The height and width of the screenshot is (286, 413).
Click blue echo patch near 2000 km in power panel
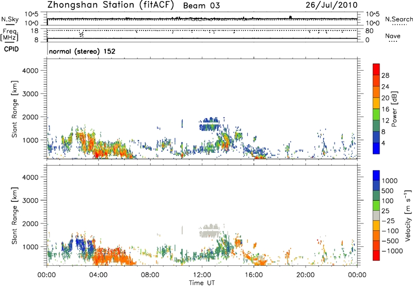pyautogui.click(x=210, y=124)
